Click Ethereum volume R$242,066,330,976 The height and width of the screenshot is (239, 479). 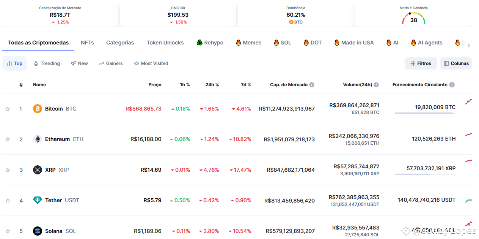(354, 136)
